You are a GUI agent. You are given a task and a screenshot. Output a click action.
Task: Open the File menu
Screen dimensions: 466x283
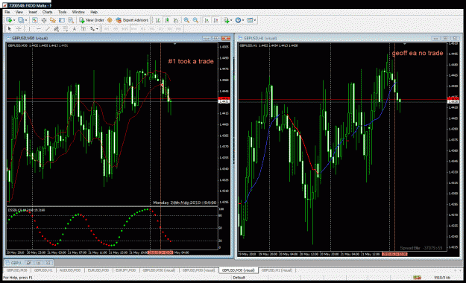(x=7, y=12)
